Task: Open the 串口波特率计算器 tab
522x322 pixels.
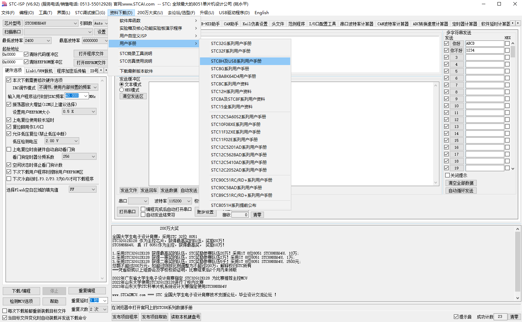Action: click(357, 24)
